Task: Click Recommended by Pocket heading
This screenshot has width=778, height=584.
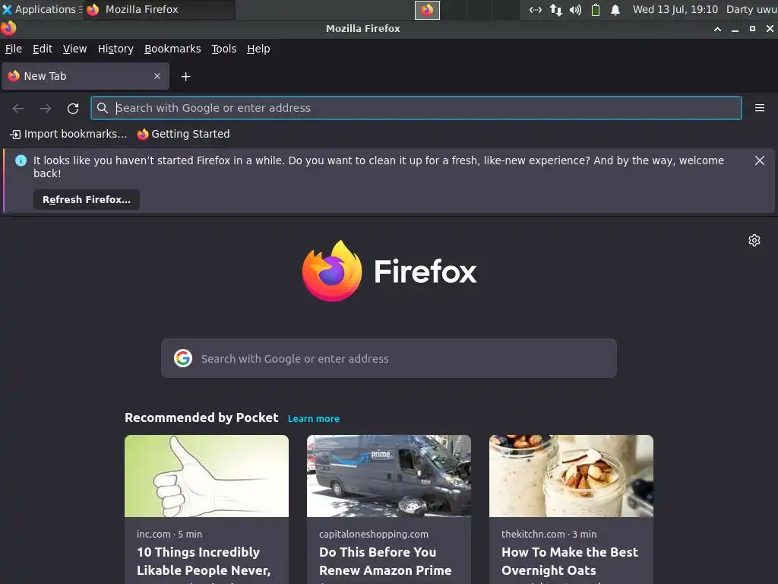Action: click(x=201, y=417)
